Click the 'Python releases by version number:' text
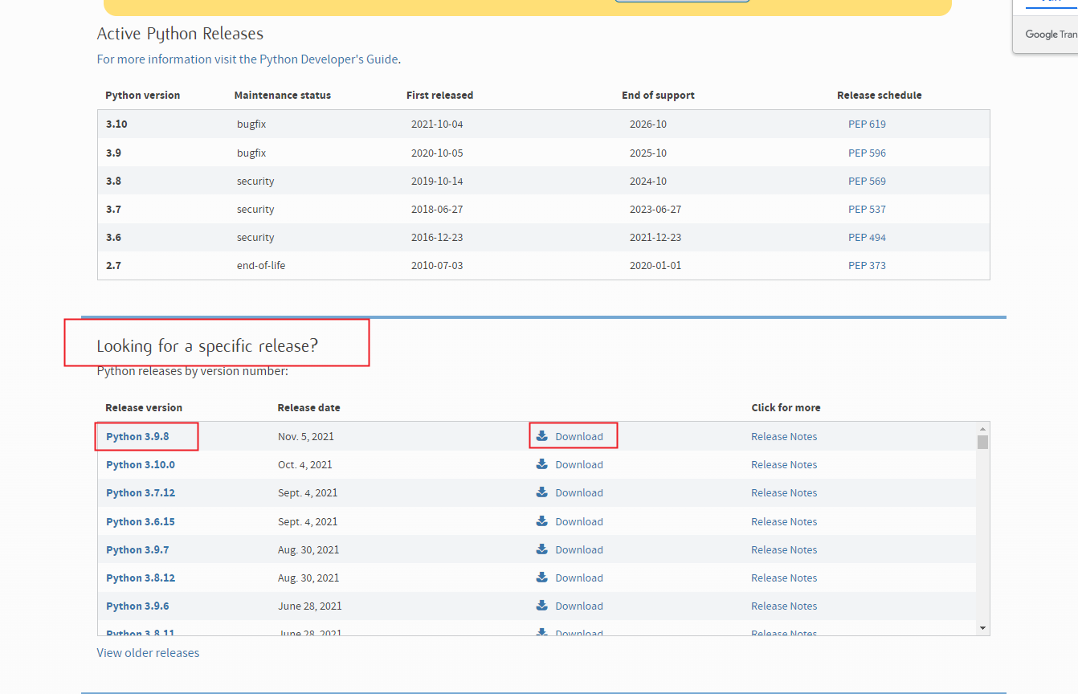Viewport: 1078px width, 694px height. 193,371
